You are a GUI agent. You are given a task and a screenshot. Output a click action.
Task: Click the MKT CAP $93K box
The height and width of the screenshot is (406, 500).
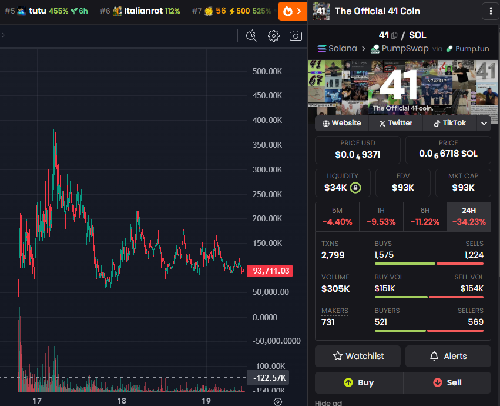click(464, 183)
